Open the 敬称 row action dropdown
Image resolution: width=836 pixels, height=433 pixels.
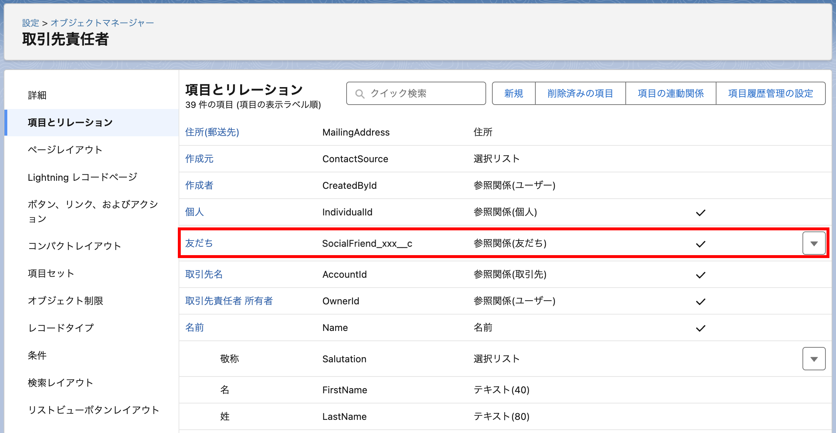pos(813,359)
